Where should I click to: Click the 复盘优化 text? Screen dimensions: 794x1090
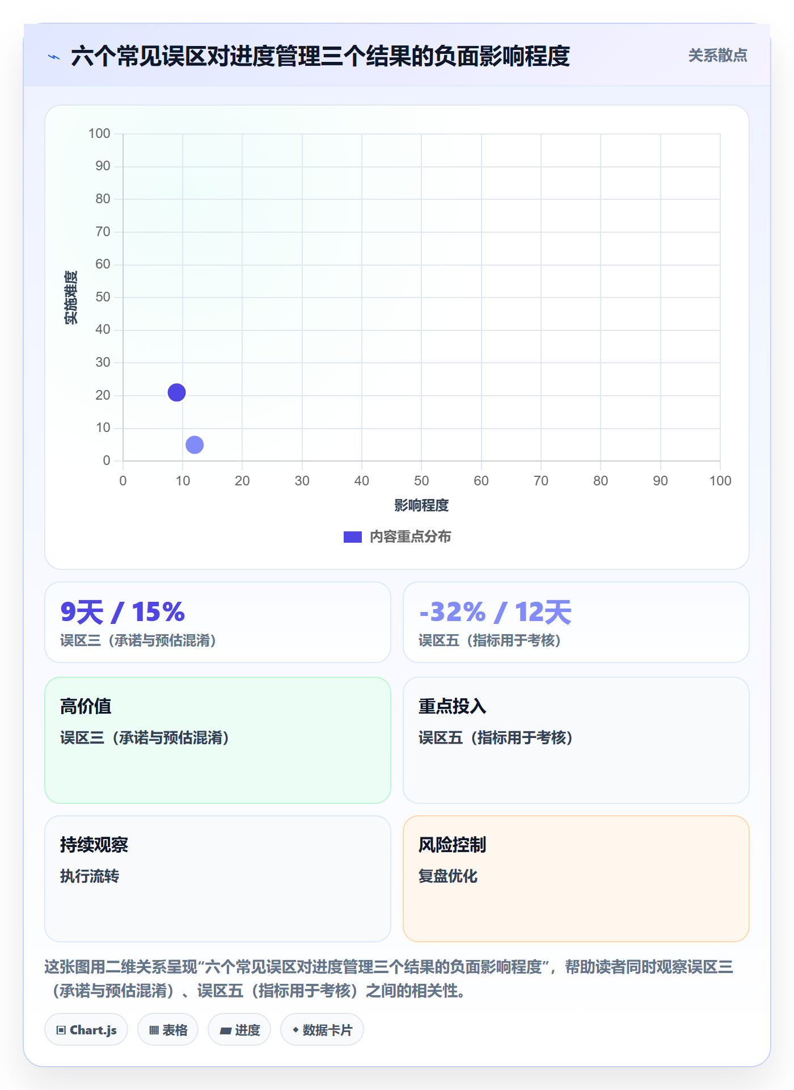[x=448, y=877]
